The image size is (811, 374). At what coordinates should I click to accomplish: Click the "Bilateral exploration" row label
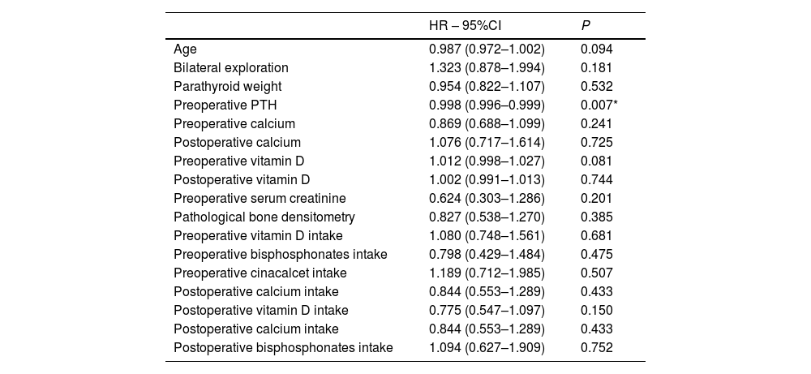[x=231, y=68]
